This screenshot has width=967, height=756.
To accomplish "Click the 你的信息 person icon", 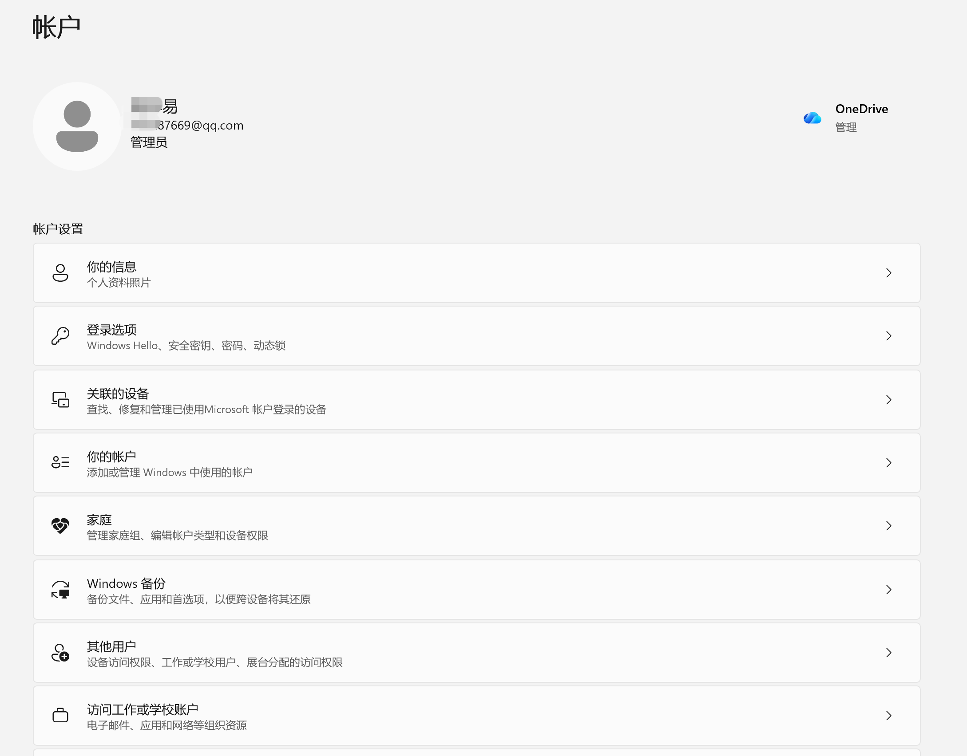I will (60, 273).
